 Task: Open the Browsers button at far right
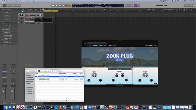[x=194, y=5]
